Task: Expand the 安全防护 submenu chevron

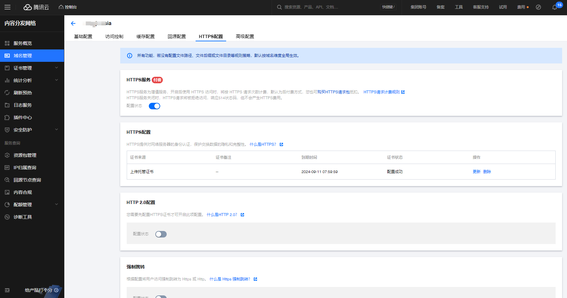Action: [57, 129]
